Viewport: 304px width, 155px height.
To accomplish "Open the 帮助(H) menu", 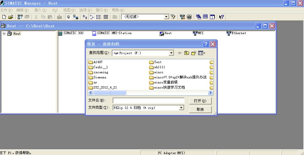I will pos(118,10).
